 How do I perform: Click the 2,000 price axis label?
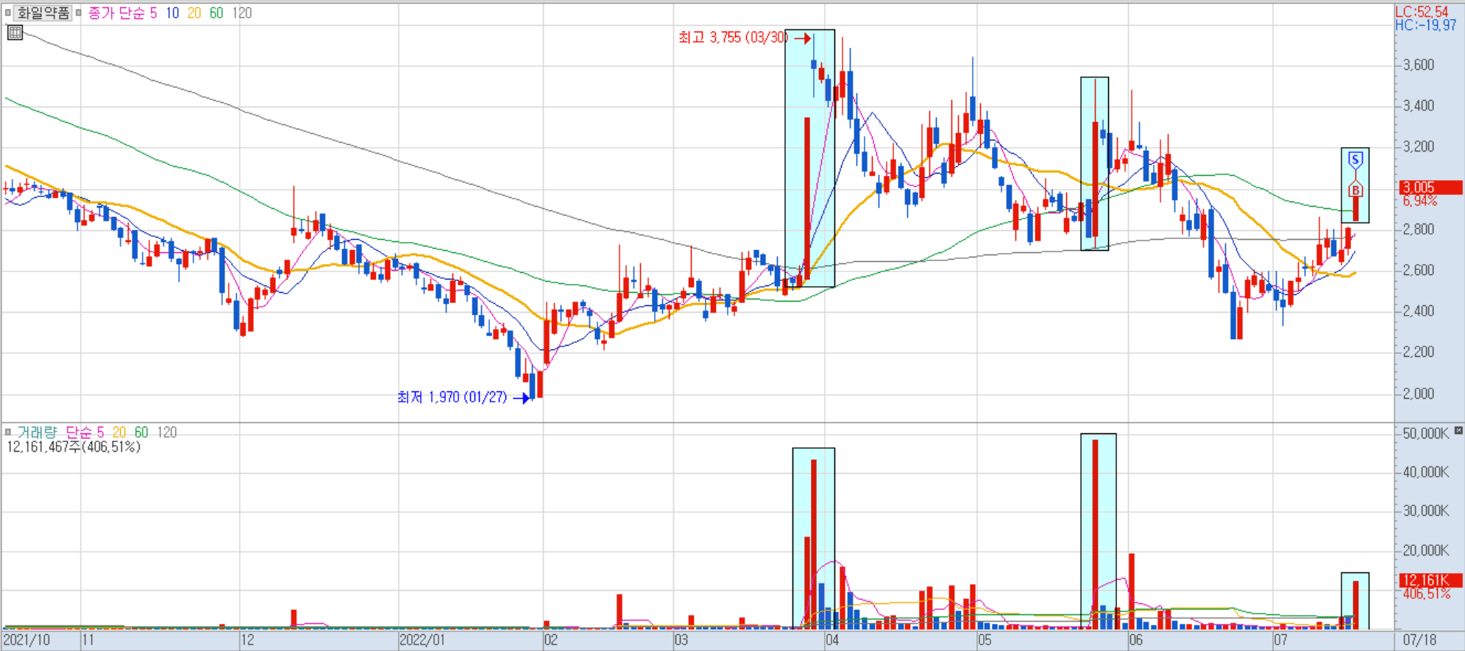pyautogui.click(x=1418, y=394)
